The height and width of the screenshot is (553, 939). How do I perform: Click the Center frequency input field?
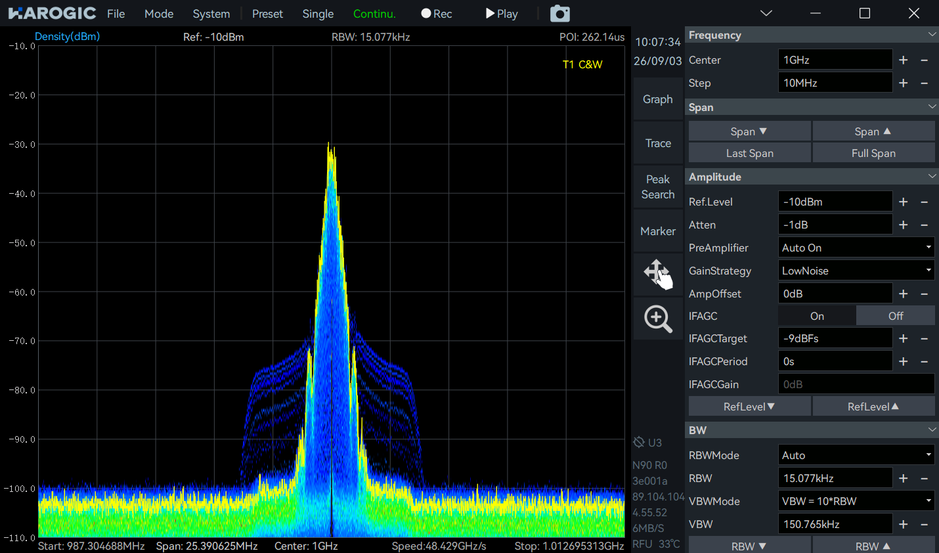click(835, 60)
